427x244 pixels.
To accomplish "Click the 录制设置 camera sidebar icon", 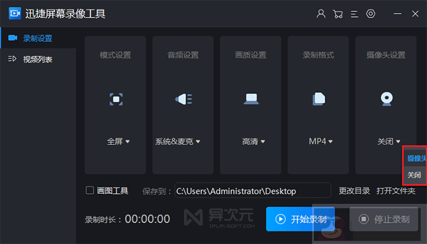I will [13, 38].
